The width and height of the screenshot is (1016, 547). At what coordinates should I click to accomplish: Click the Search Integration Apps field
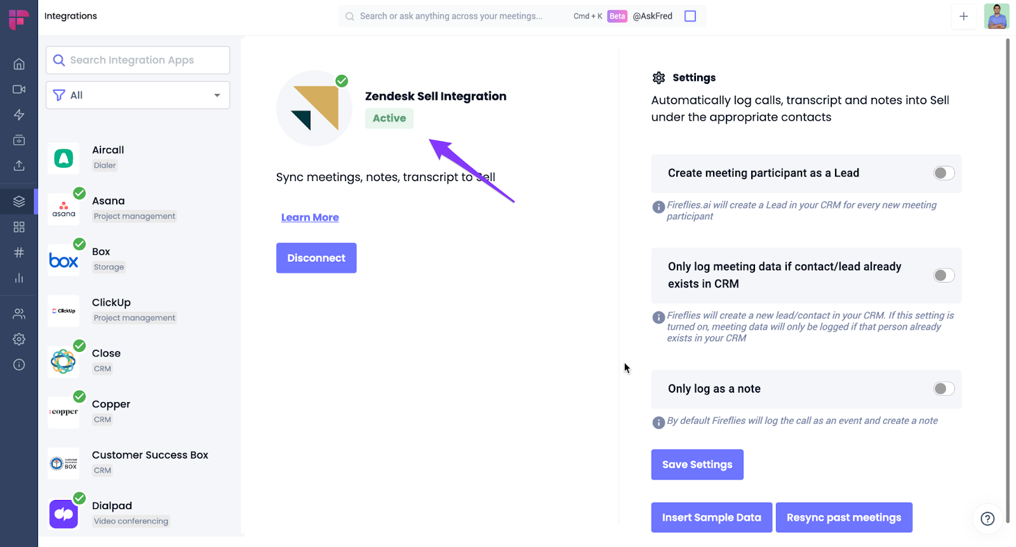138,60
